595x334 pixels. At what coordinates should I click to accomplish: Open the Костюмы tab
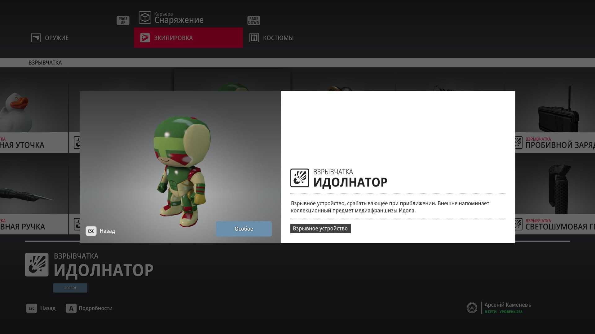[x=278, y=38]
